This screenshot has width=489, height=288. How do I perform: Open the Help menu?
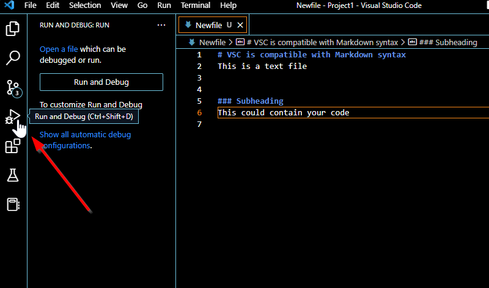(228, 5)
